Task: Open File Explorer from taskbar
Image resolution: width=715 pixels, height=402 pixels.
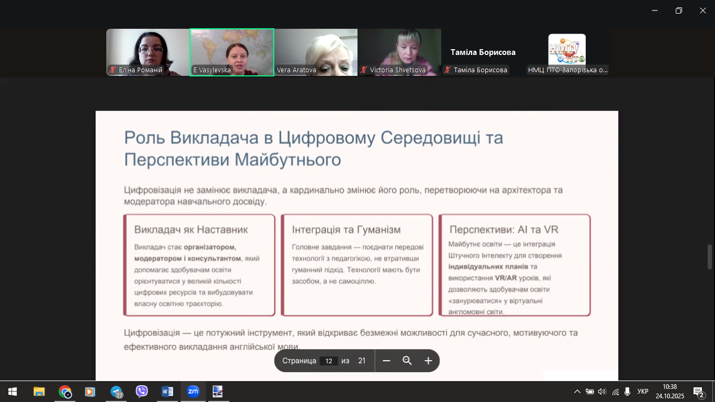Action: 39,392
